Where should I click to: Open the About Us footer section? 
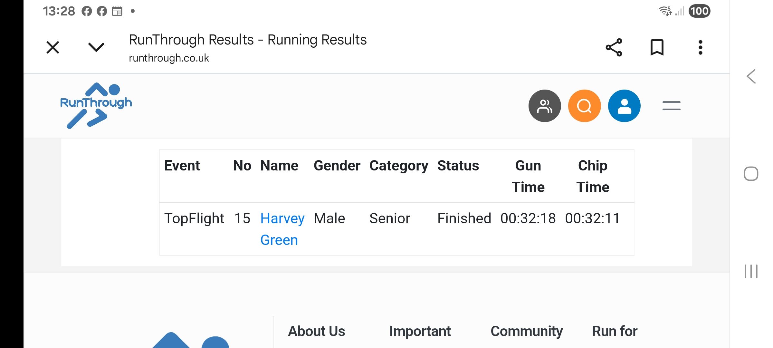click(x=316, y=331)
